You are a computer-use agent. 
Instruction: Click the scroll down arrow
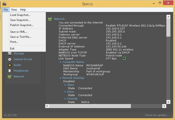click(168, 102)
